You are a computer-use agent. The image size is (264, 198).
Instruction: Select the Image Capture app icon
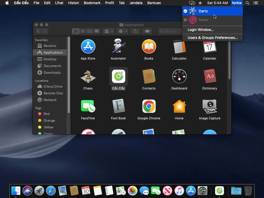tap(210, 106)
